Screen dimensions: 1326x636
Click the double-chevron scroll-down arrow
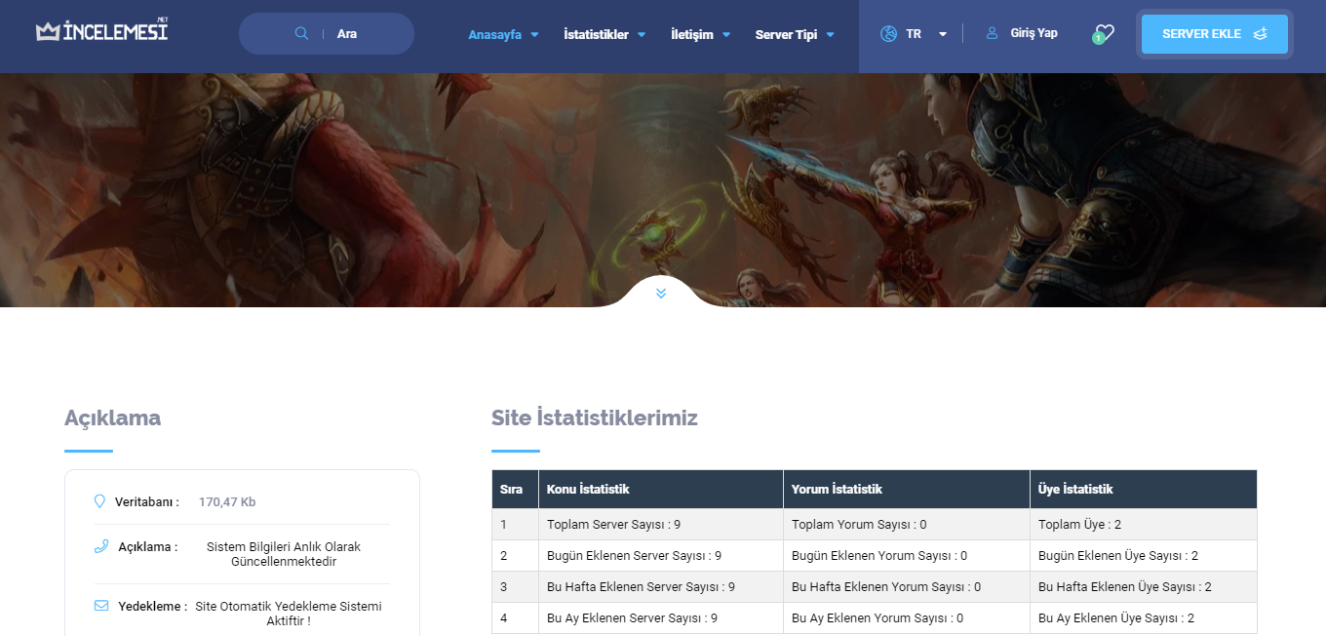(x=661, y=293)
